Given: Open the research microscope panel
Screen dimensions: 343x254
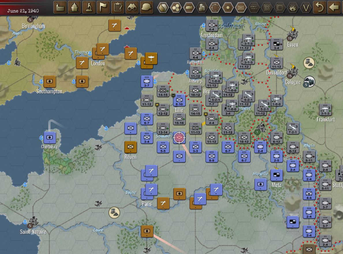Looking at the screenshot, I should pos(89,7).
